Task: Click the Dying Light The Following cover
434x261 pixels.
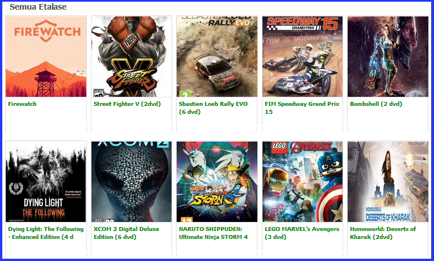Action: tap(46, 182)
